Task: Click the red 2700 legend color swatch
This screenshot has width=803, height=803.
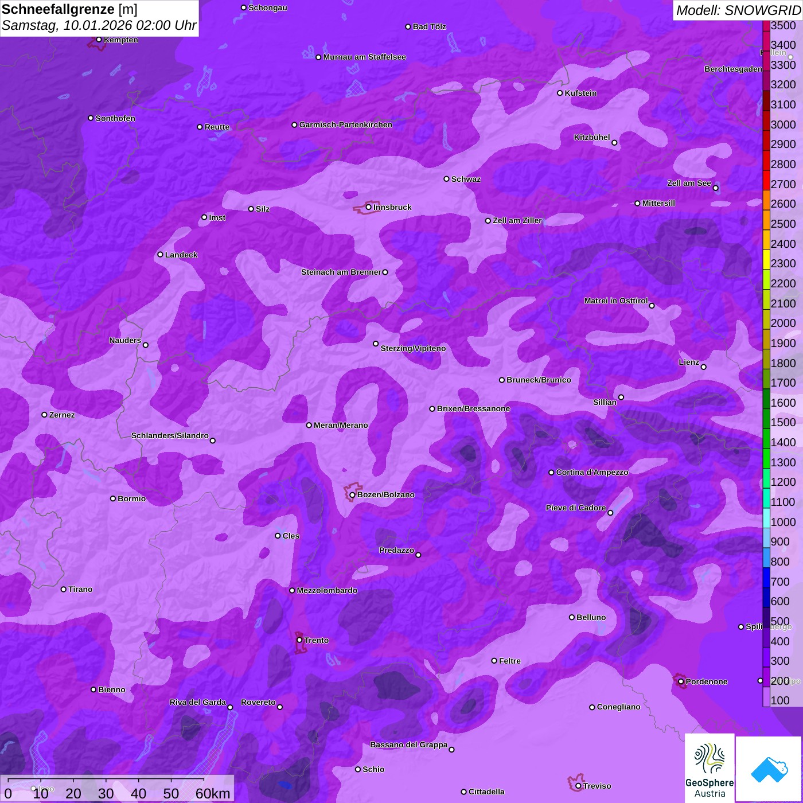Action: click(x=766, y=180)
